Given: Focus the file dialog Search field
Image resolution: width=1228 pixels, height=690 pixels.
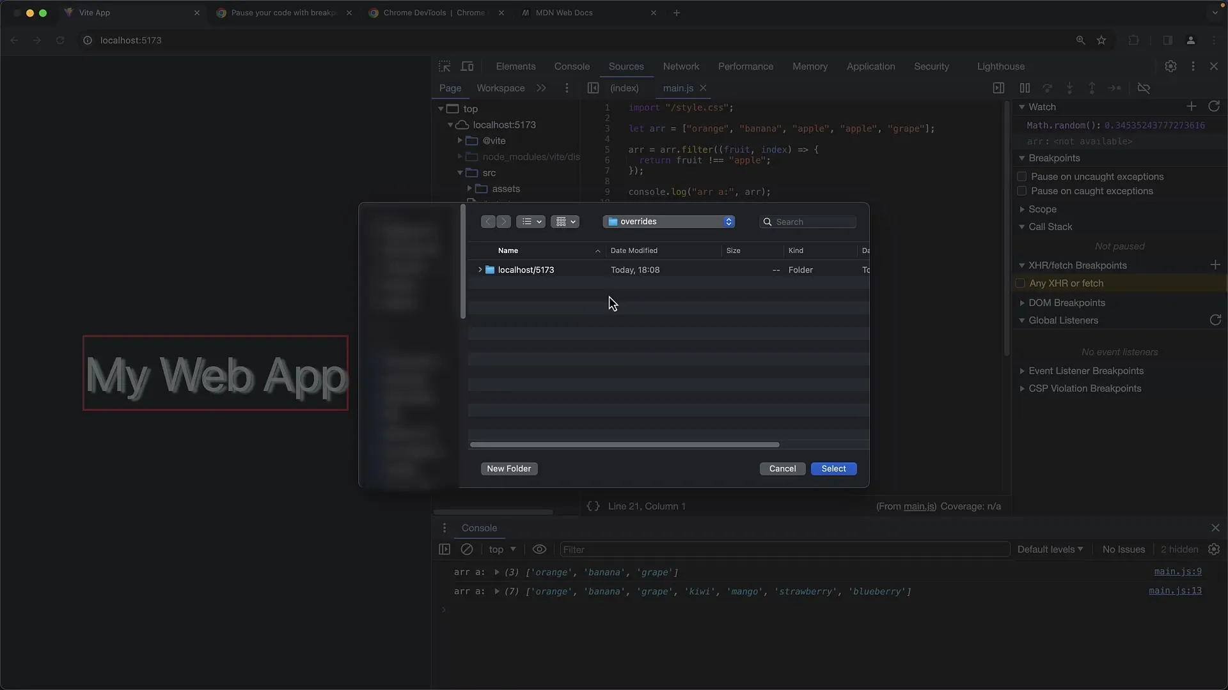Looking at the screenshot, I should 808,222.
